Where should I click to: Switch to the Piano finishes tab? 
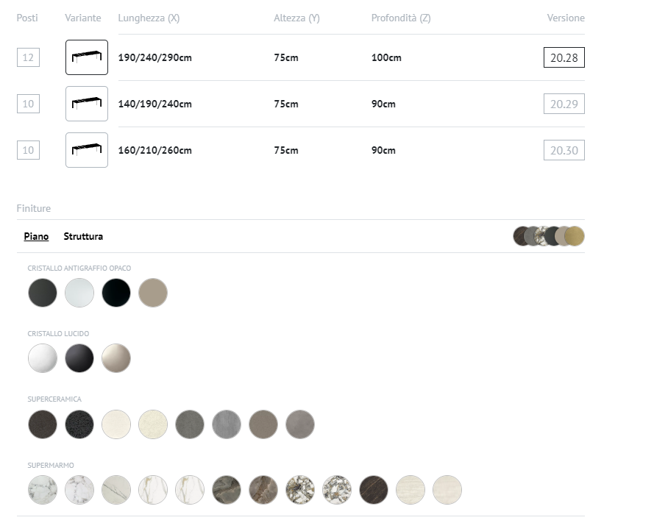(x=36, y=236)
